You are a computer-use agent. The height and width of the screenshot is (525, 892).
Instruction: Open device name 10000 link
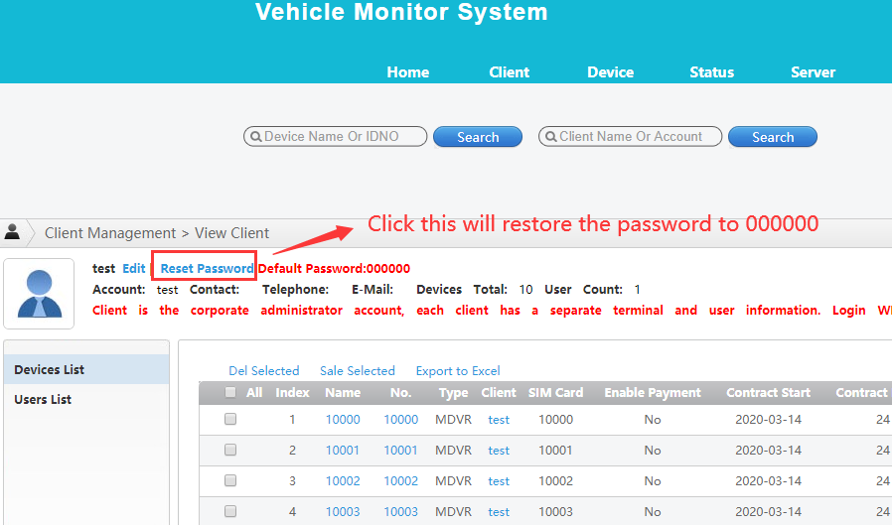pyautogui.click(x=343, y=420)
